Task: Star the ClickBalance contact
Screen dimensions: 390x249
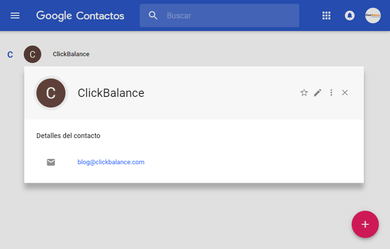Action: pos(304,93)
